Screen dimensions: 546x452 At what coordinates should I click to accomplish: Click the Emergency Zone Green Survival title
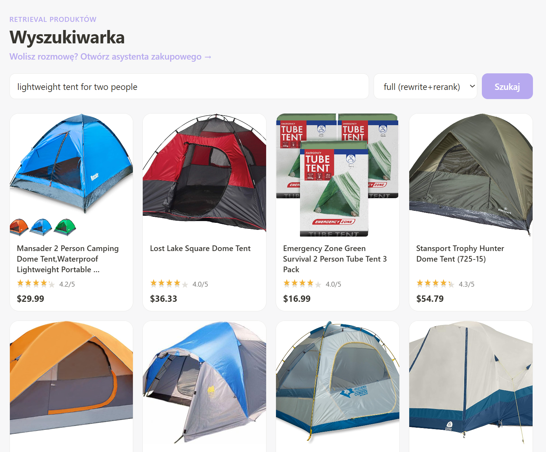tap(335, 259)
